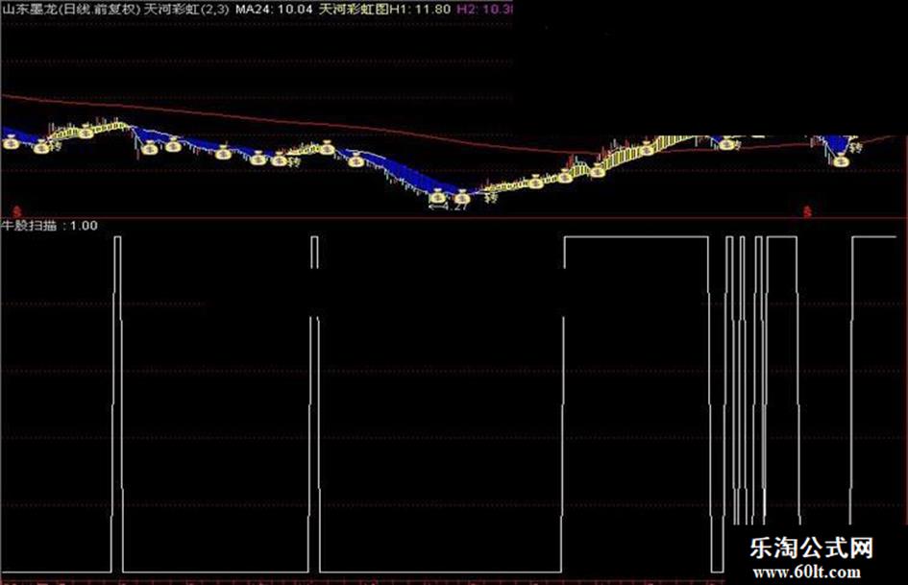Image resolution: width=908 pixels, height=585 pixels.
Task: Click the 转 marker beside far-right blue dip
Action: [856, 148]
